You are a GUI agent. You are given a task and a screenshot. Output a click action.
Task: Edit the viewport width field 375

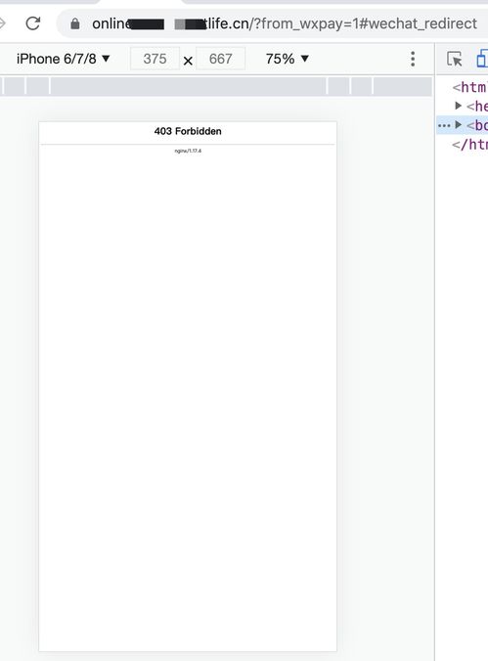(155, 59)
